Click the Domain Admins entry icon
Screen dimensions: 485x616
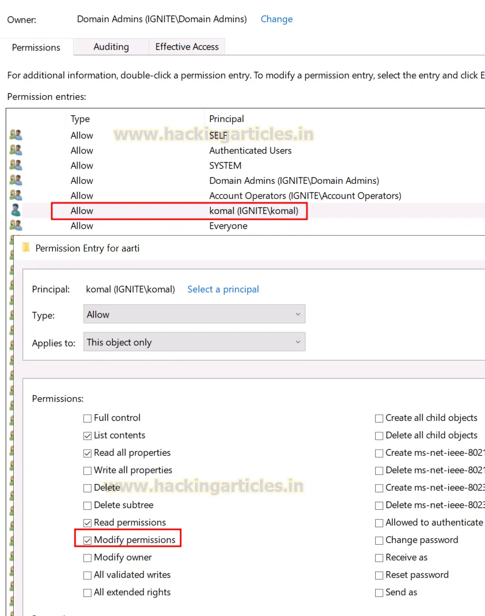pos(15,180)
